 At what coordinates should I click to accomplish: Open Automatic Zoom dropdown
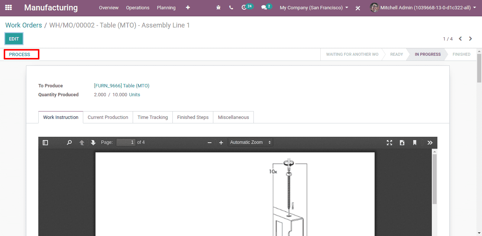point(250,142)
